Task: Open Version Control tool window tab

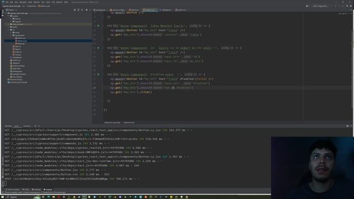Action: (13, 190)
